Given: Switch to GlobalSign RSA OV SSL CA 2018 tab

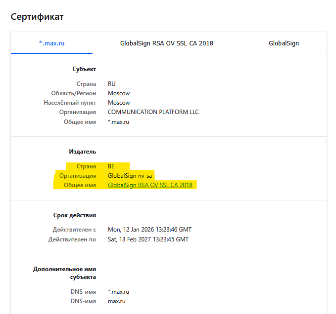Looking at the screenshot, I should 166,43.
